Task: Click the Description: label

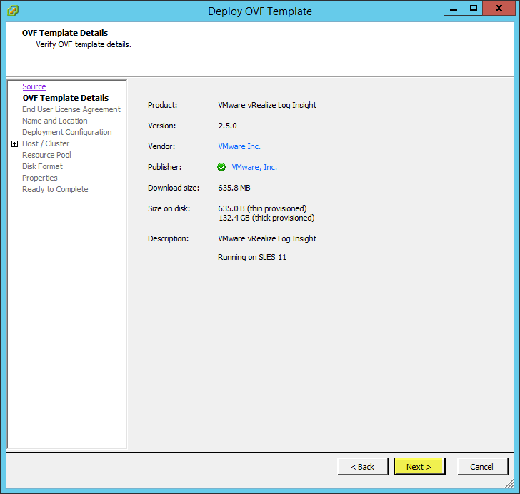Action: (168, 238)
